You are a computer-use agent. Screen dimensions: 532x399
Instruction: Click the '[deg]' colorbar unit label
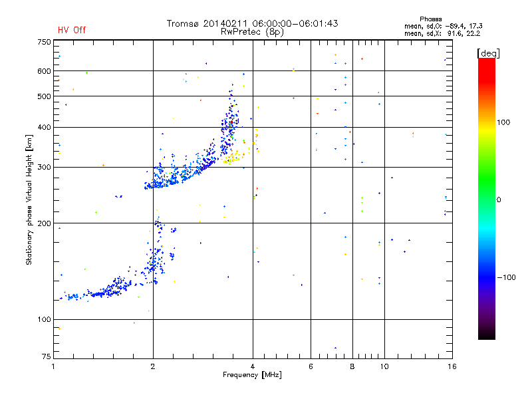[488, 53]
